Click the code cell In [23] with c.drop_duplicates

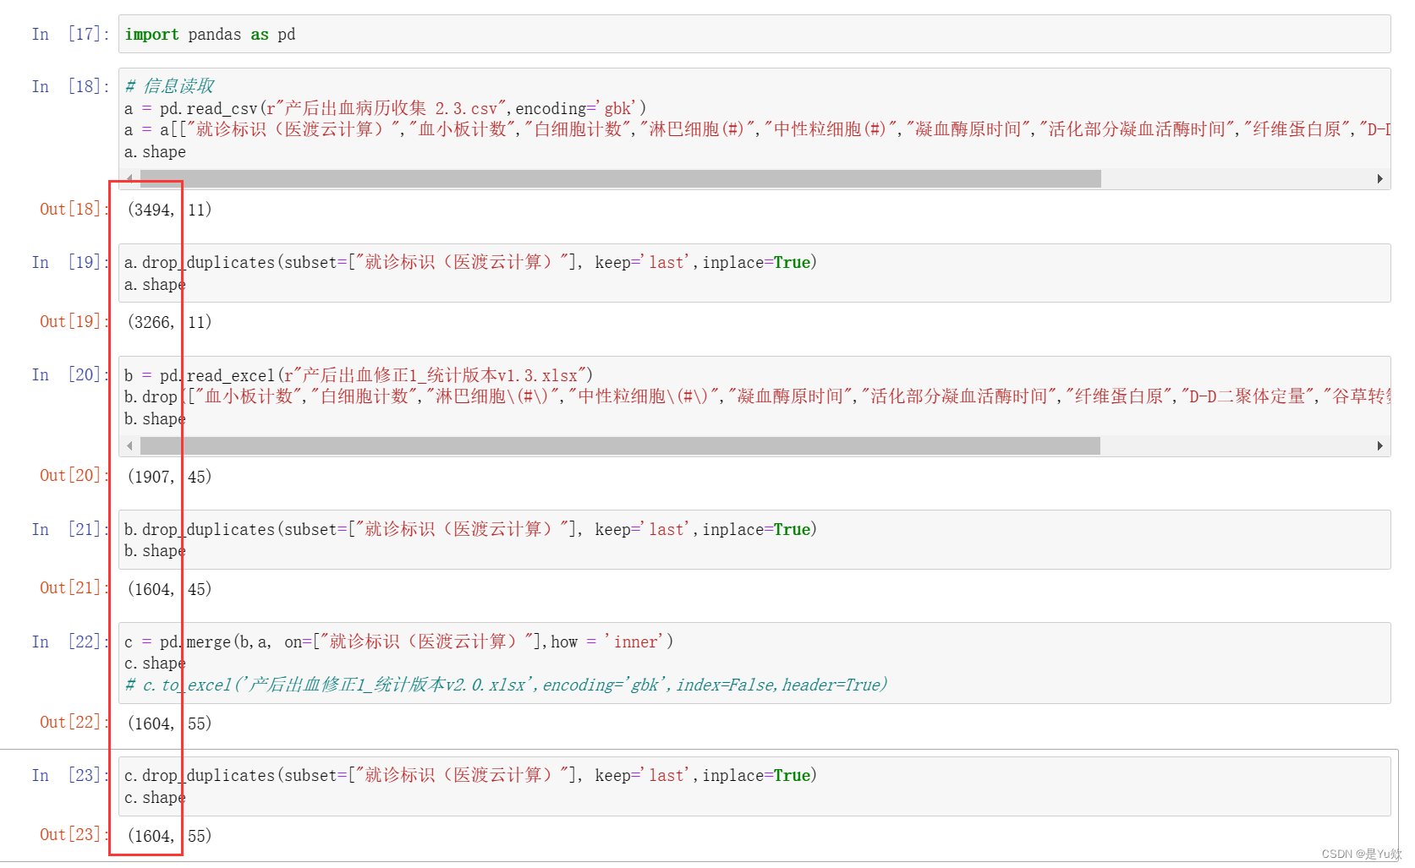[754, 786]
